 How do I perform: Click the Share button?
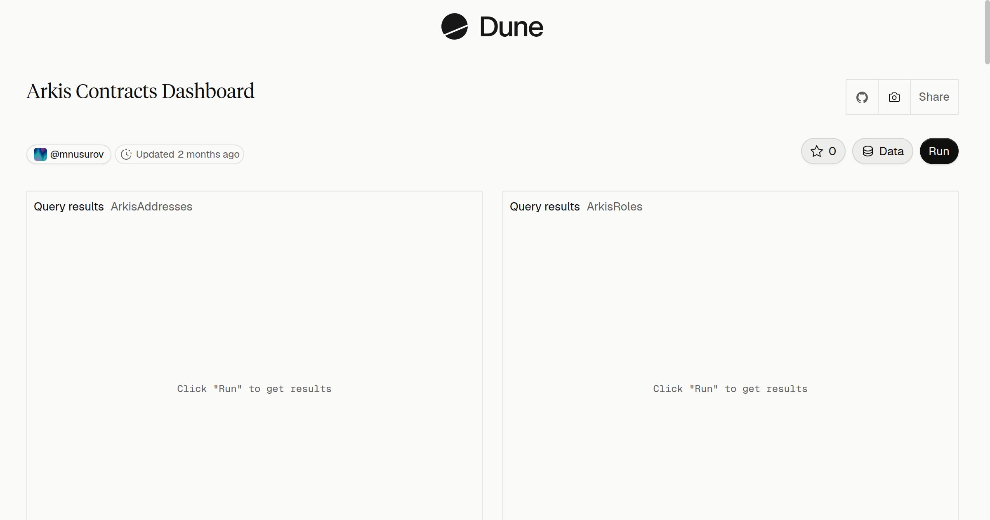click(x=934, y=97)
